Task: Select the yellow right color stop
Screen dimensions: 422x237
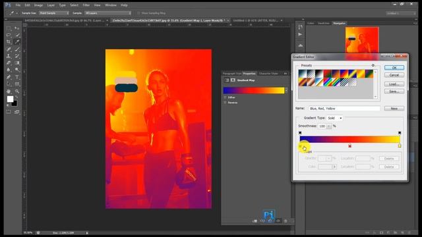Action: pyautogui.click(x=400, y=145)
